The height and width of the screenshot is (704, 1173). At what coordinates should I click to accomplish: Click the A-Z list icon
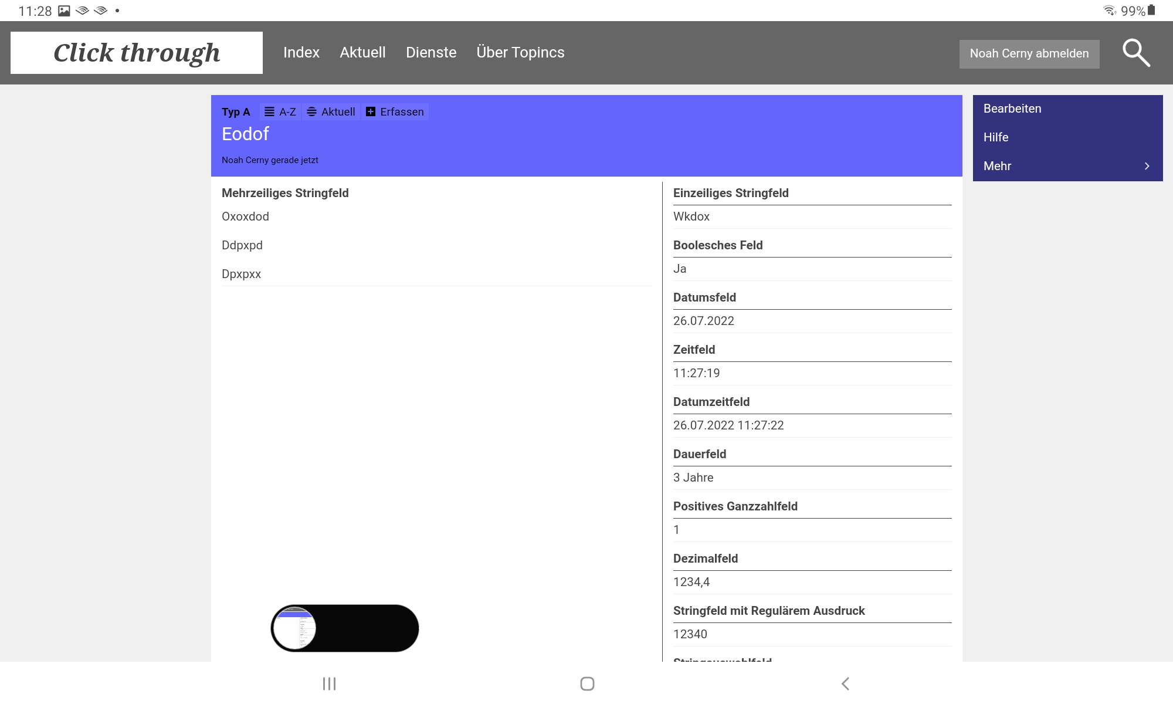[x=269, y=111]
